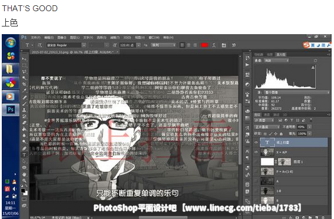Click the Photoshop icon on Windows taskbar
The height and width of the screenshot is (219, 334).
10,109
